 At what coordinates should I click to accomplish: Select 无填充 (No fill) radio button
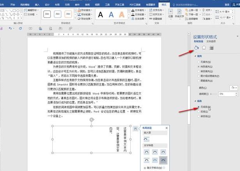199,62
